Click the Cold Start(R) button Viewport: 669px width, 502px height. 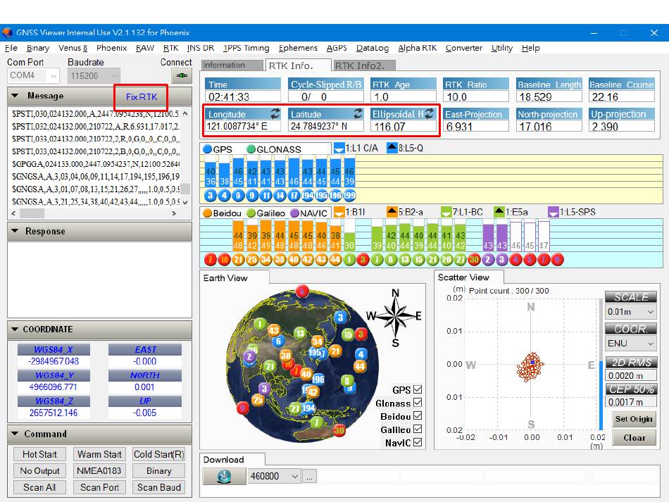[x=158, y=454]
